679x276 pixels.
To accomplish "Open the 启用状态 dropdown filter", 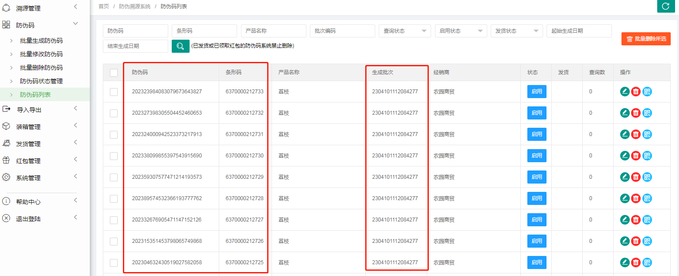I will pyautogui.click(x=461, y=31).
